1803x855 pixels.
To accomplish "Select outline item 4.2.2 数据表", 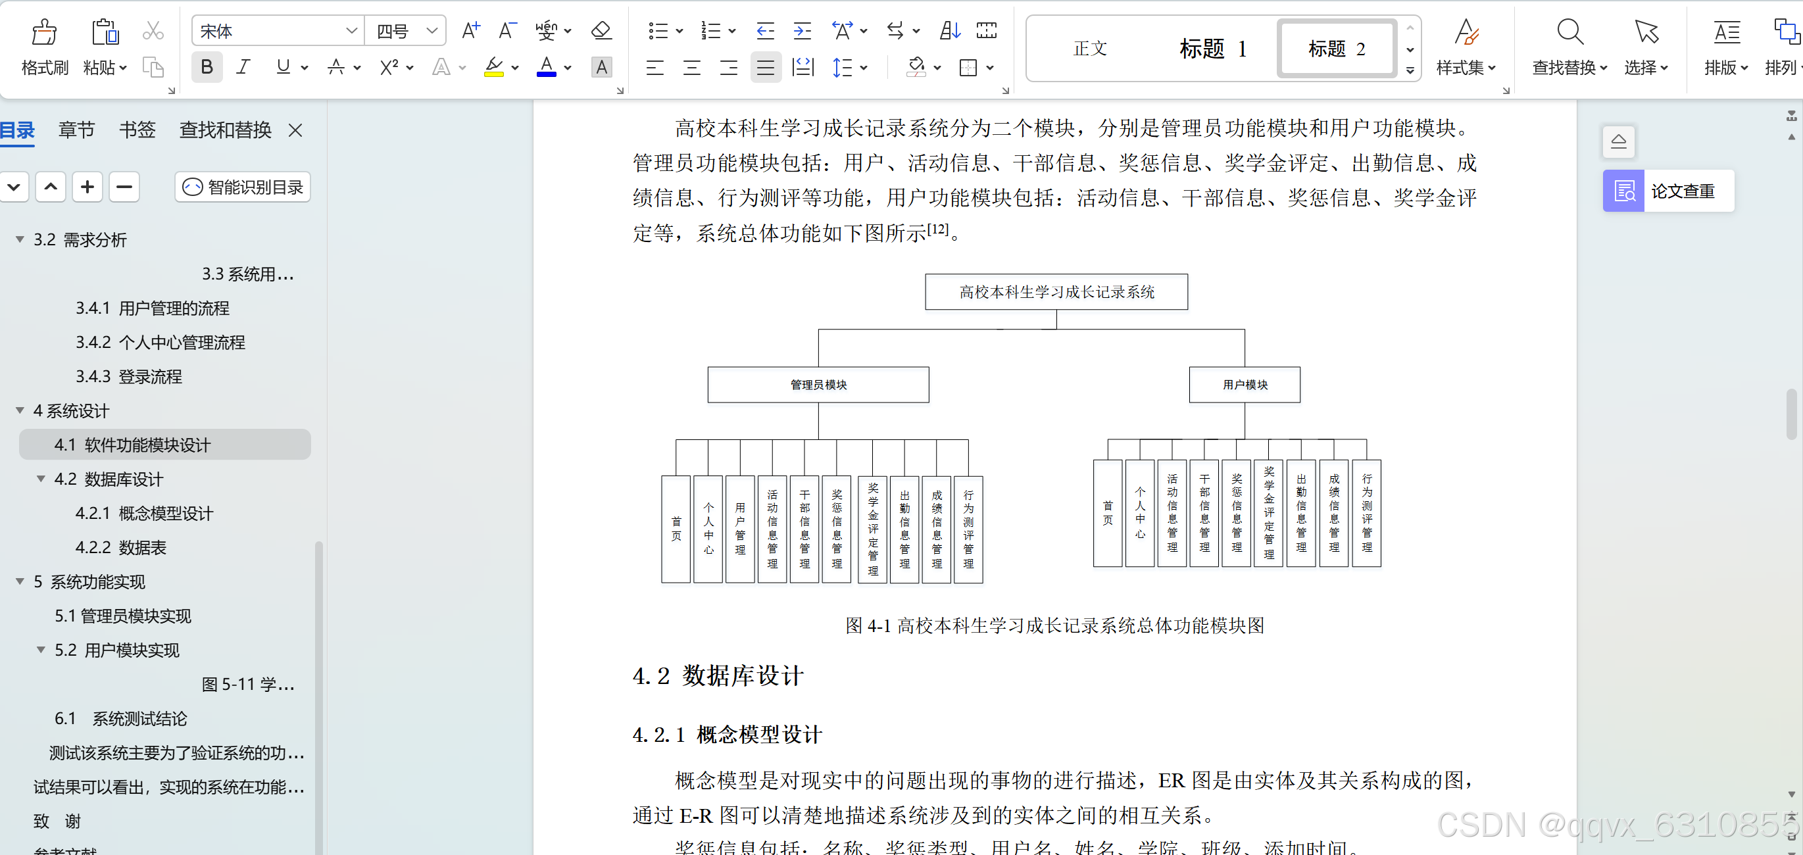I will pyautogui.click(x=120, y=548).
